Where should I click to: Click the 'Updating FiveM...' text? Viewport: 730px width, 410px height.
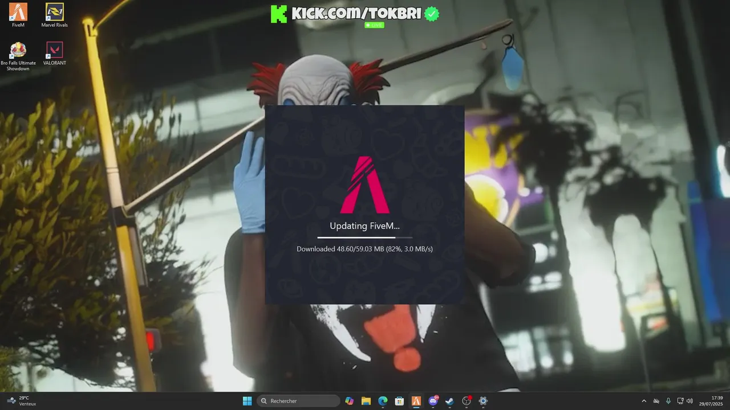click(x=365, y=226)
